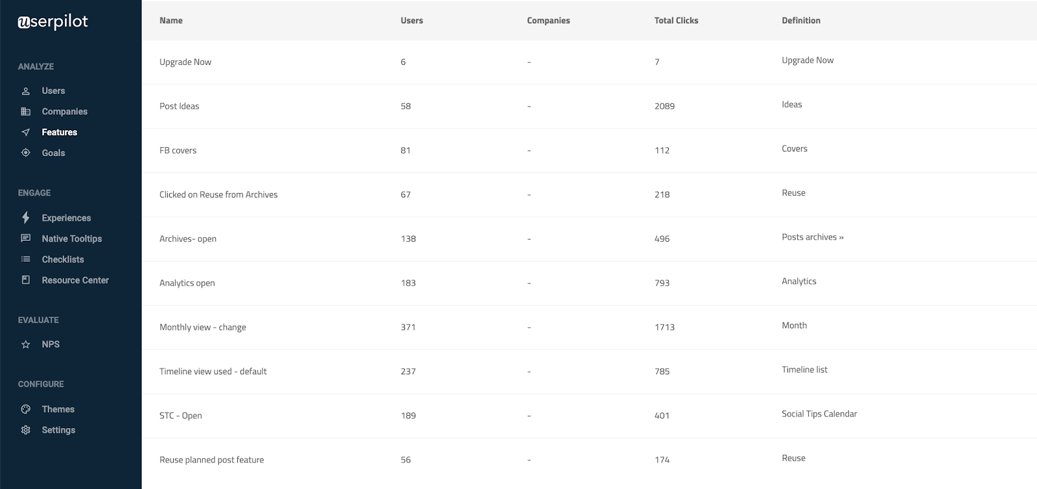The width and height of the screenshot is (1037, 489).
Task: Click the Resource Center book icon
Action: pos(26,280)
